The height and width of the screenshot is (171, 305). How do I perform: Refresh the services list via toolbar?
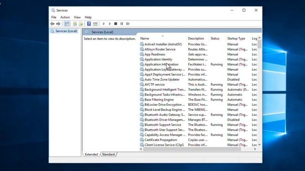(75, 24)
